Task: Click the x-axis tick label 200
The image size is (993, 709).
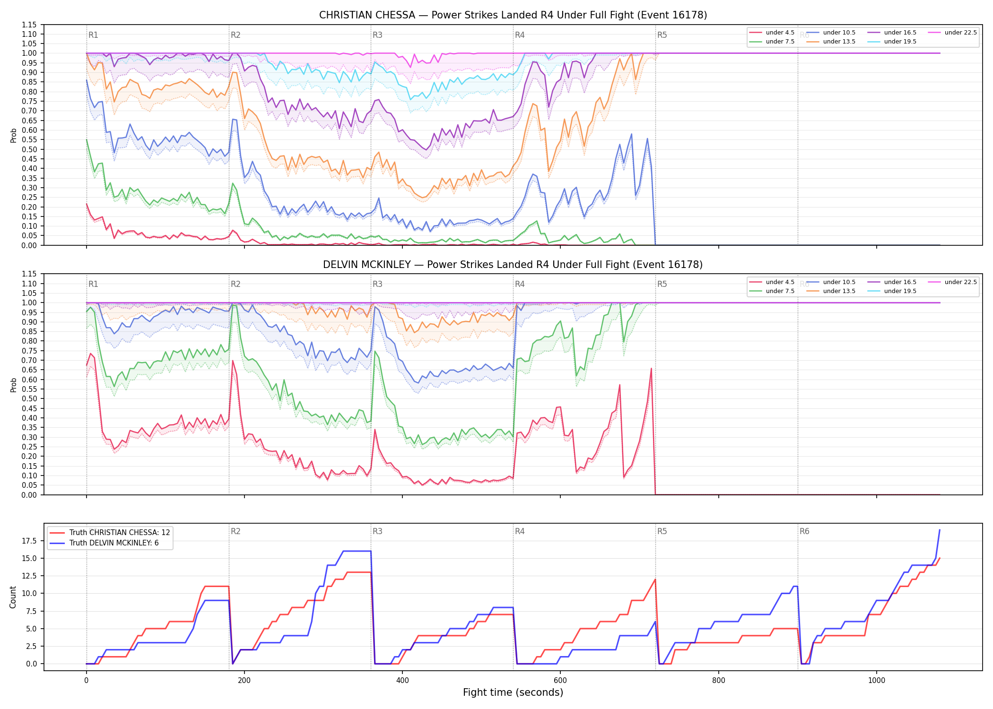Action: [244, 681]
